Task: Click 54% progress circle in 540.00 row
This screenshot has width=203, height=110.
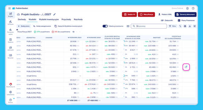Action: [x=124, y=76]
